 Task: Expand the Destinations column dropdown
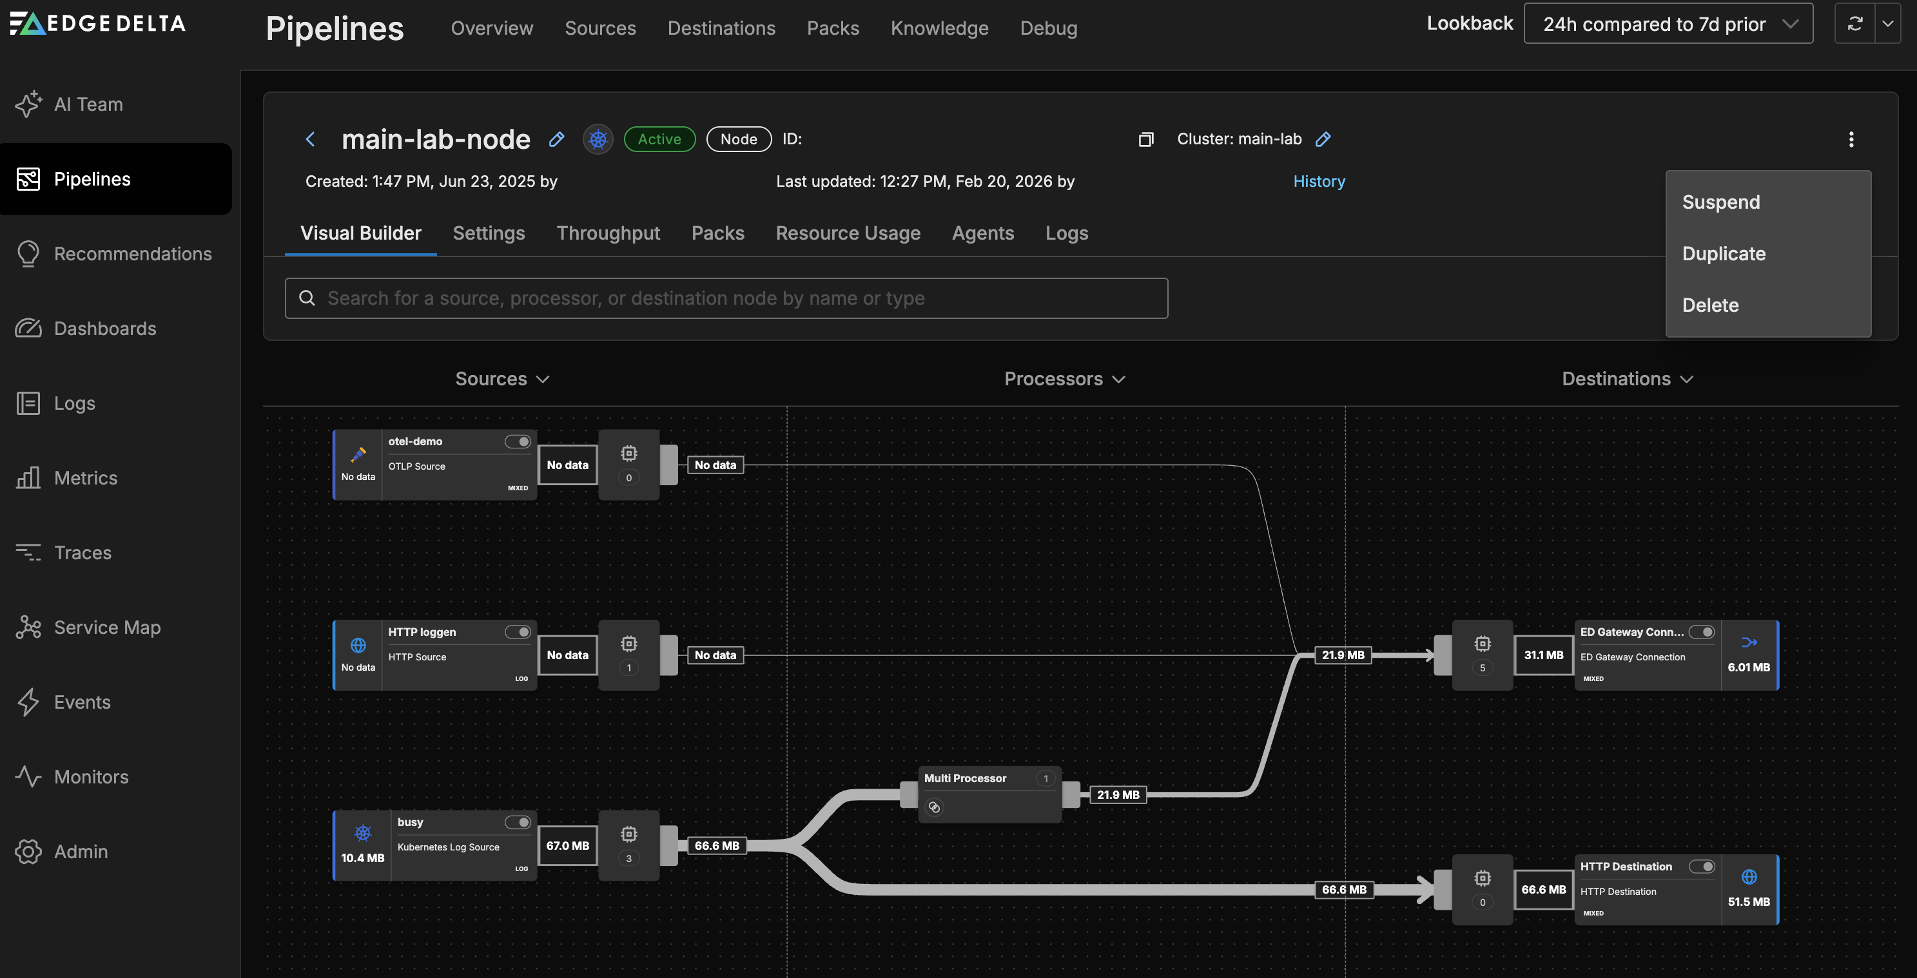[x=1627, y=379]
